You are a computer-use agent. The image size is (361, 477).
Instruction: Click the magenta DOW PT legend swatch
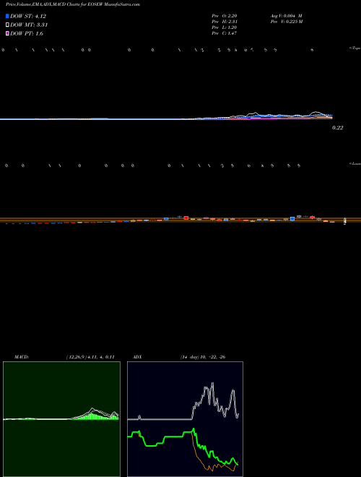click(x=7, y=33)
